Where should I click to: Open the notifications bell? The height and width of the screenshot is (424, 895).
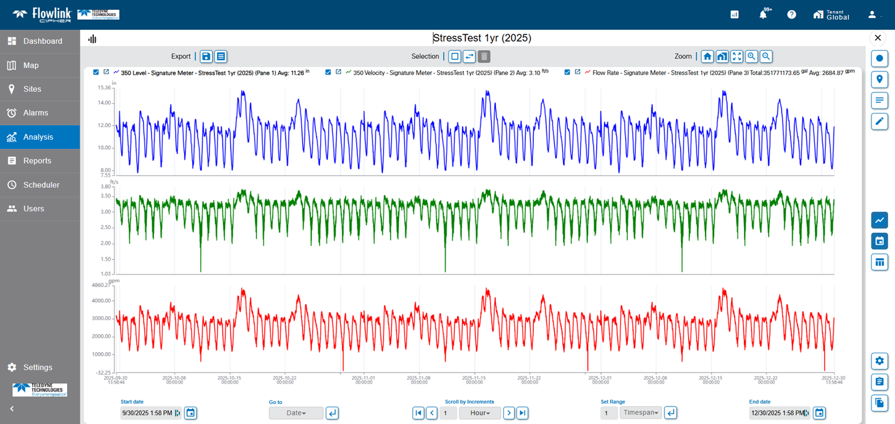click(763, 15)
